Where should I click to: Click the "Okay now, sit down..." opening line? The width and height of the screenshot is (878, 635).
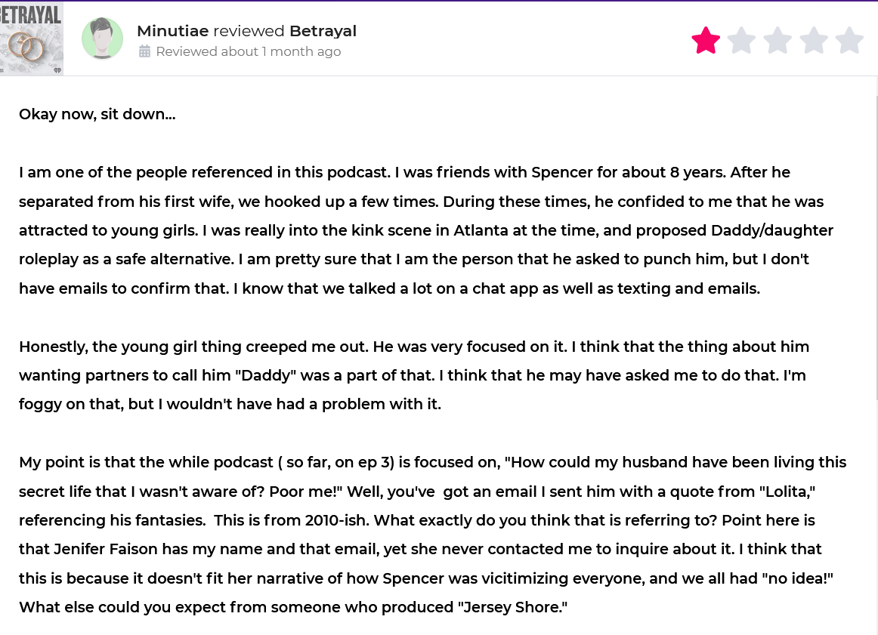pos(97,114)
